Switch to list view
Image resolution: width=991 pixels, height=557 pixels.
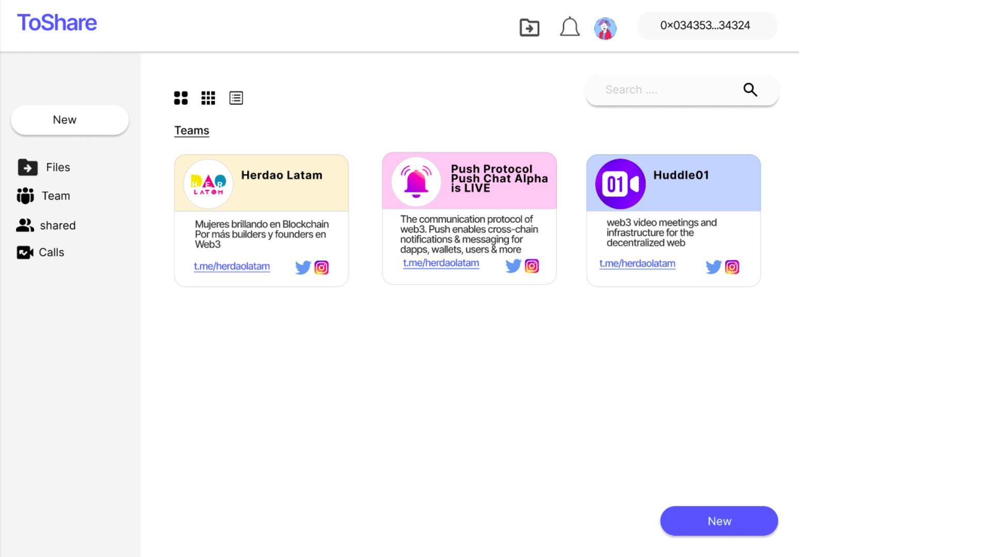(236, 97)
